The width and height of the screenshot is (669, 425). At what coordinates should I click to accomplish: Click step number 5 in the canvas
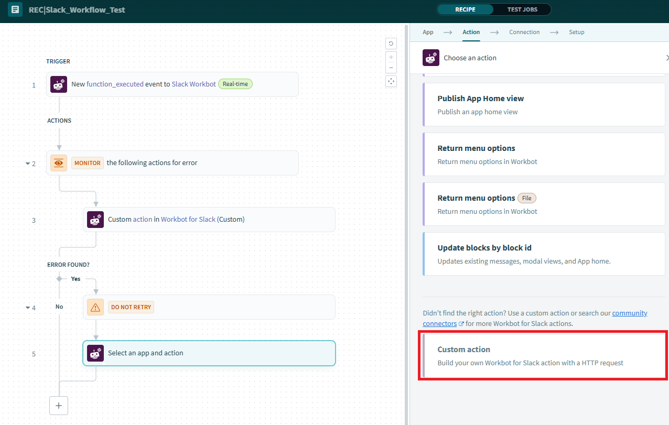pos(34,354)
